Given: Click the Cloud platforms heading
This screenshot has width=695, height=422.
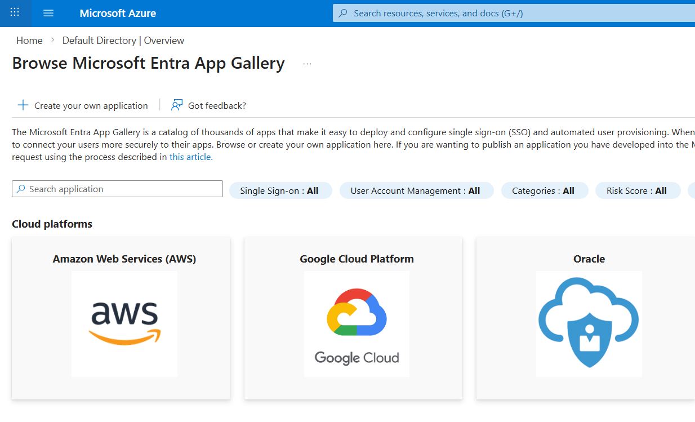Looking at the screenshot, I should click(x=52, y=224).
